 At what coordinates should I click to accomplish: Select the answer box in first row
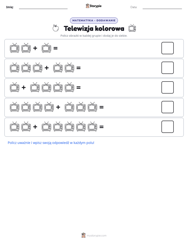pyautogui.click(x=167, y=48)
